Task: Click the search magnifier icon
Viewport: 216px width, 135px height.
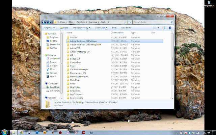Action: 171,22
